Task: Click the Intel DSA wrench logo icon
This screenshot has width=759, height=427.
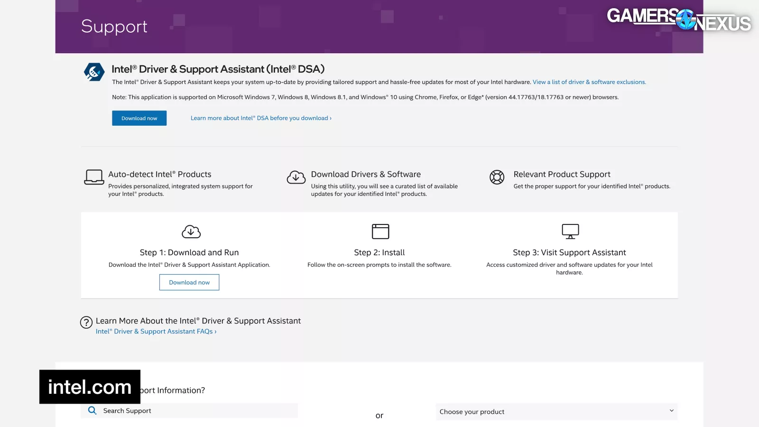Action: 94,72
